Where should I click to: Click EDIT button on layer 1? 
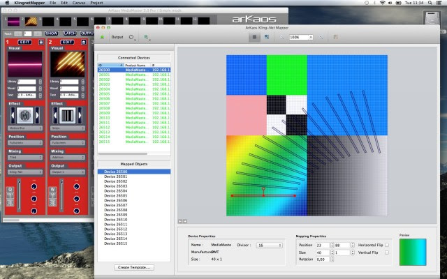[x=25, y=42]
